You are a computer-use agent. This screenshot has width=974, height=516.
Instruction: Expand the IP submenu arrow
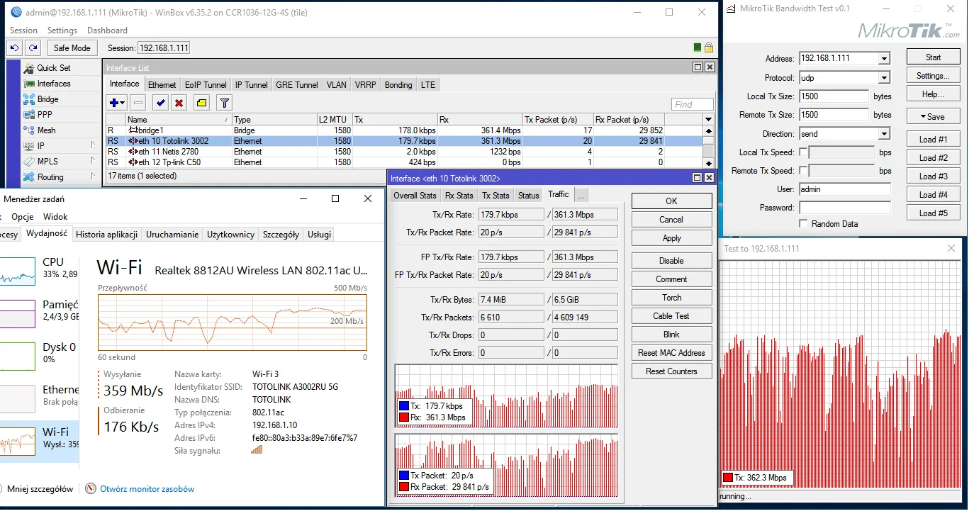(x=93, y=145)
